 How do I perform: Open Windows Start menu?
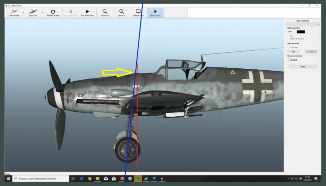tap(7, 179)
